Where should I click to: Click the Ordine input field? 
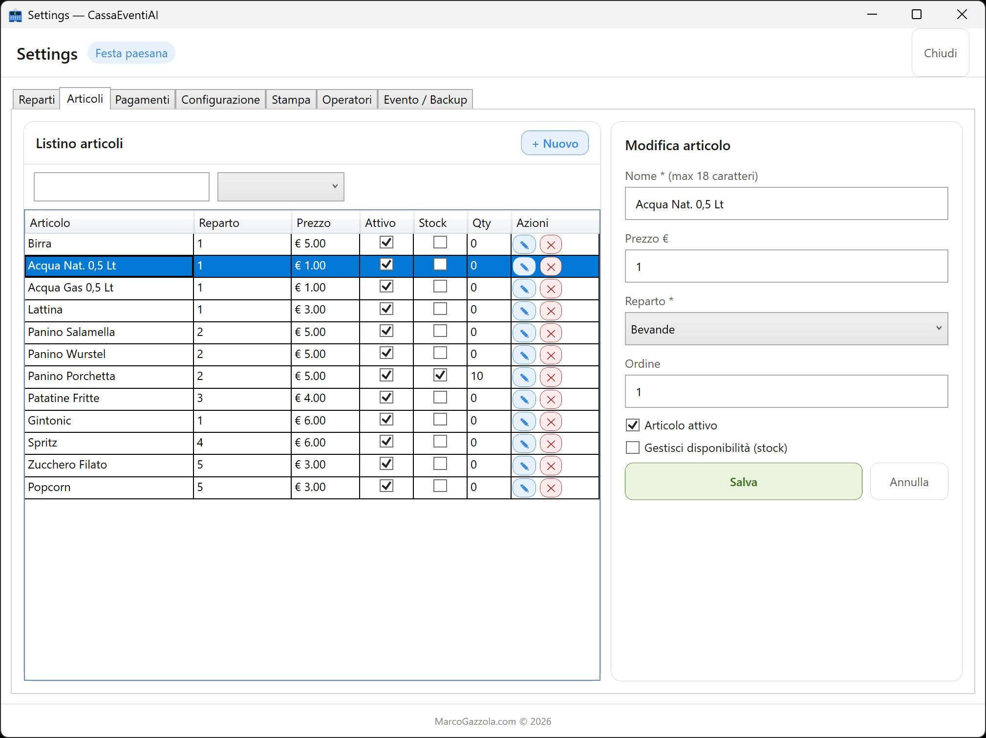(786, 392)
